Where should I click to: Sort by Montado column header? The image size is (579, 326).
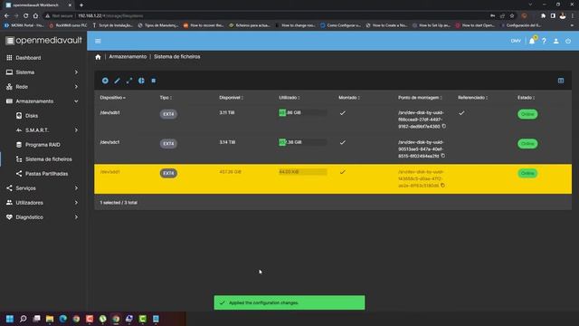(x=349, y=98)
